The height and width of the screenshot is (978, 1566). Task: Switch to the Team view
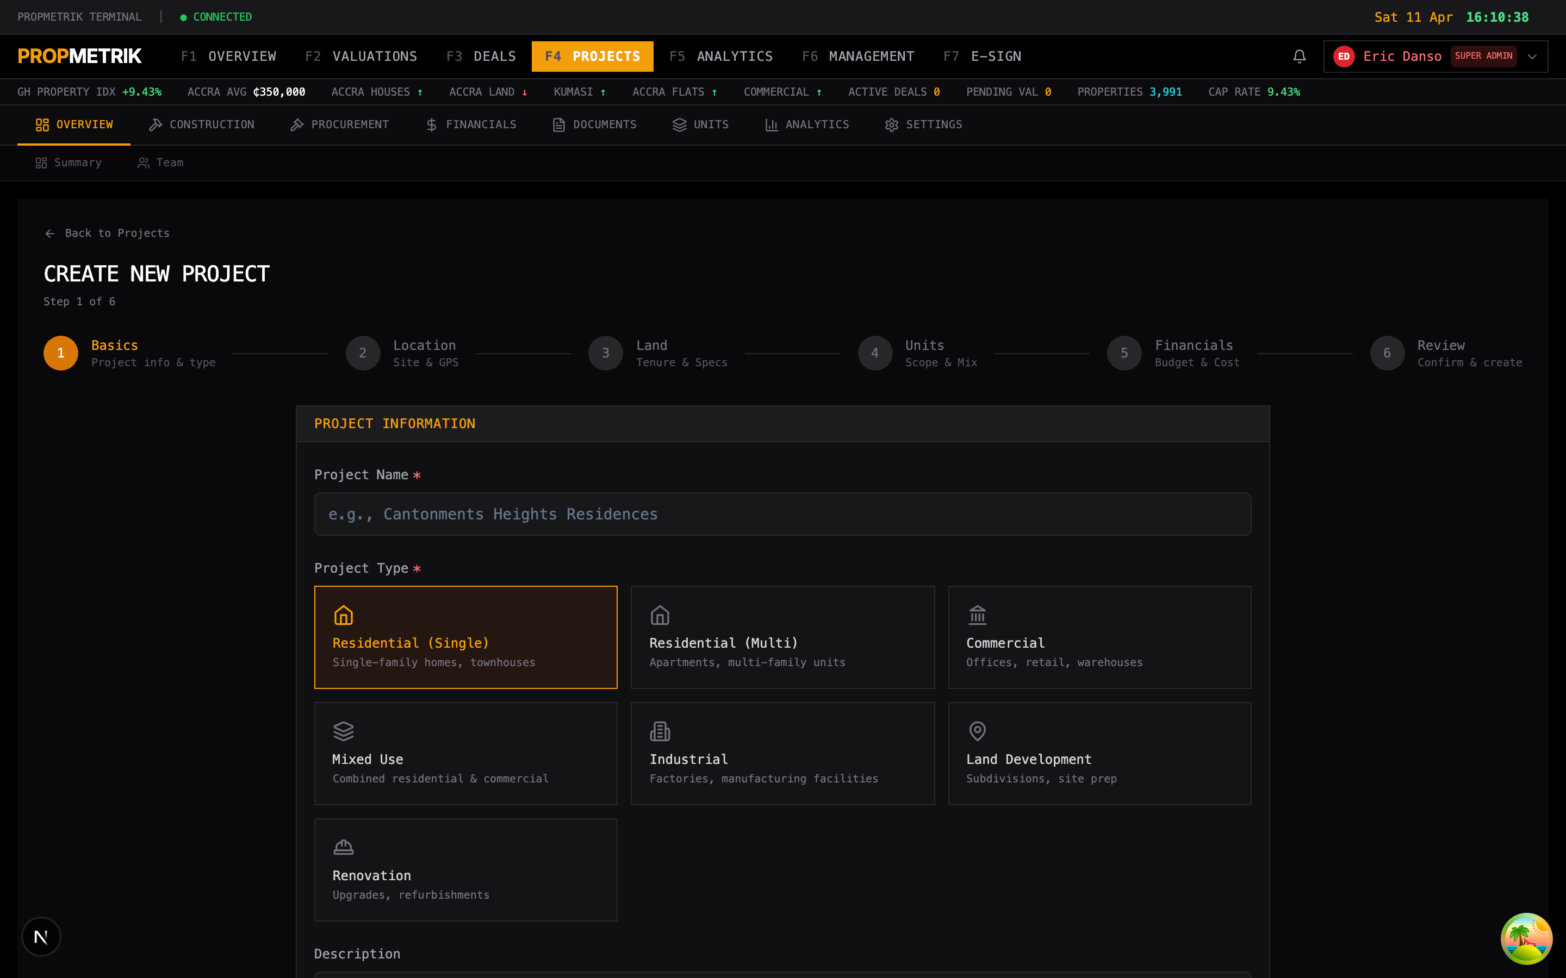tap(160, 163)
